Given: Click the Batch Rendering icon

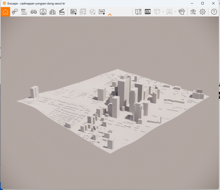Looking at the screenshot, I should (x=83, y=12).
